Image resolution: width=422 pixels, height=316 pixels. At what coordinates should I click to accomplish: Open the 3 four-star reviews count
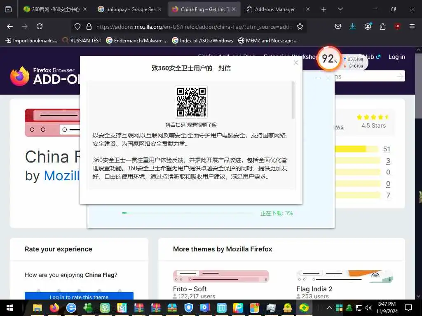click(x=388, y=161)
